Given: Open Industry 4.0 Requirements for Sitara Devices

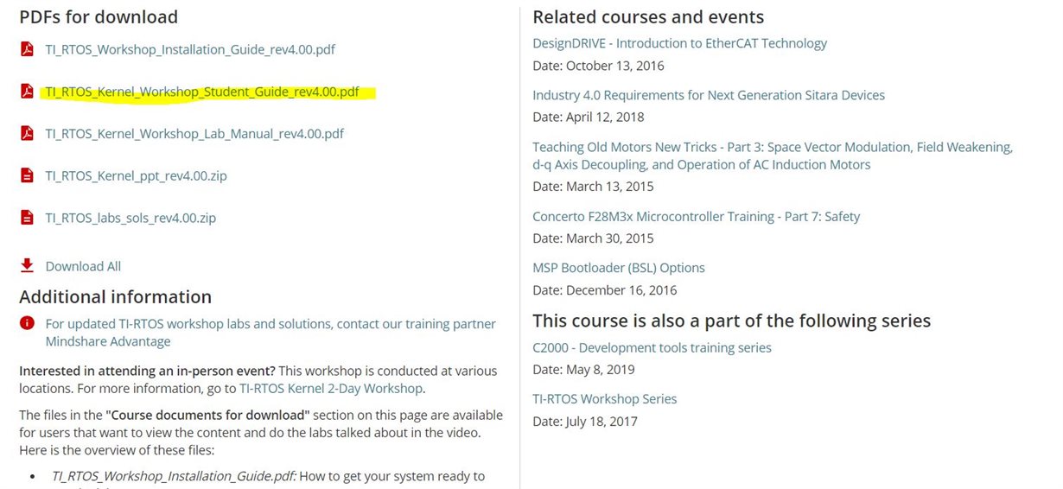Looking at the screenshot, I should pos(708,95).
